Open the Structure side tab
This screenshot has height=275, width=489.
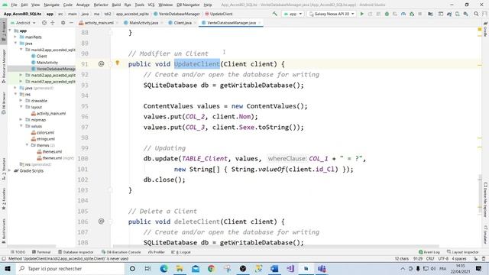point(3,169)
